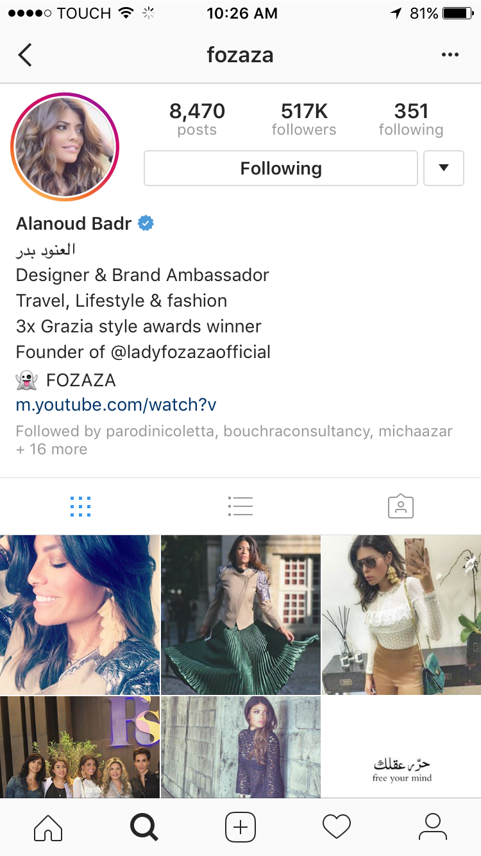The height and width of the screenshot is (856, 481).
Task: Open the m.youtube.com/watch?v link
Action: pyautogui.click(x=116, y=405)
